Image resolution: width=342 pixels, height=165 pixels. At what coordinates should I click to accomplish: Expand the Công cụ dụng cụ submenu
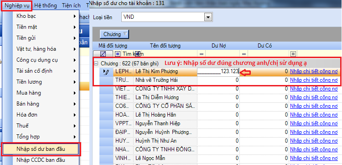[x=75, y=60]
